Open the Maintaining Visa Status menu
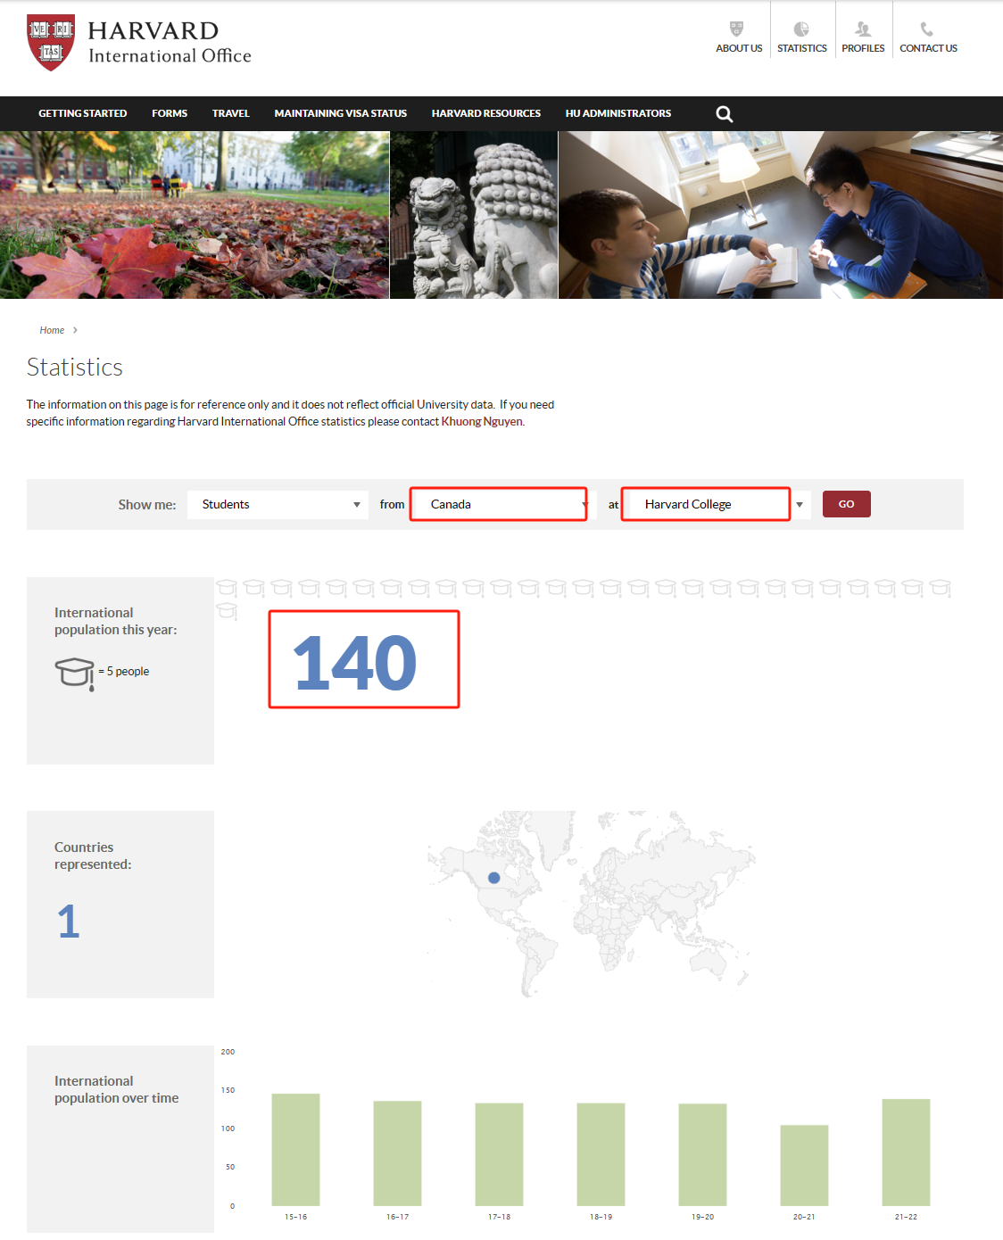The image size is (1003, 1240). click(x=340, y=114)
